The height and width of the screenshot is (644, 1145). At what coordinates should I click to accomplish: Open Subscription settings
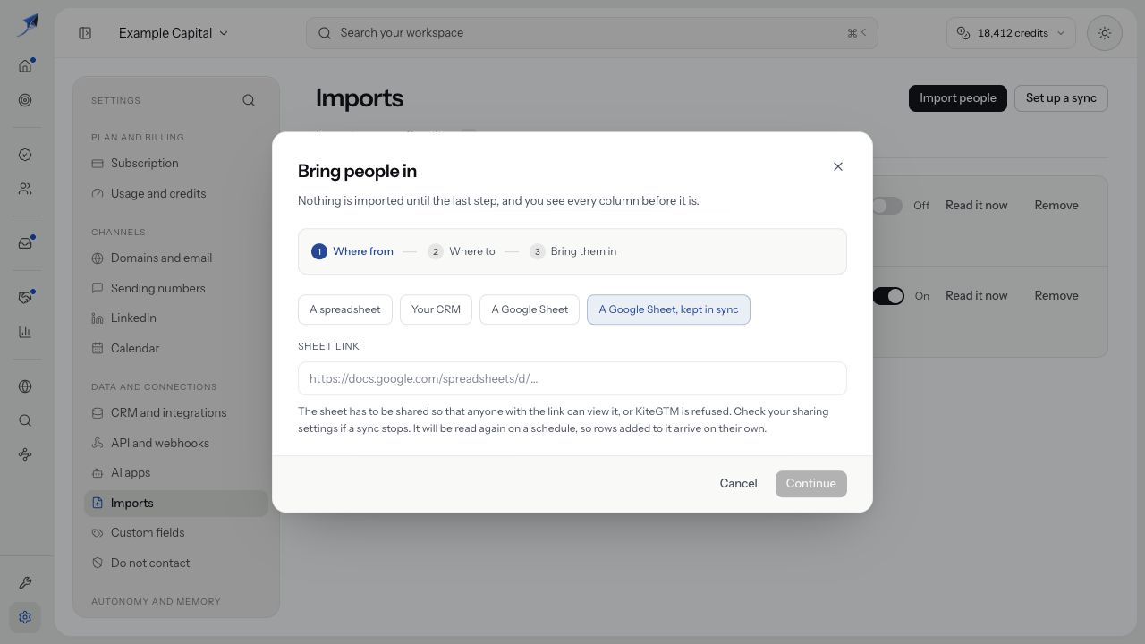point(176,164)
